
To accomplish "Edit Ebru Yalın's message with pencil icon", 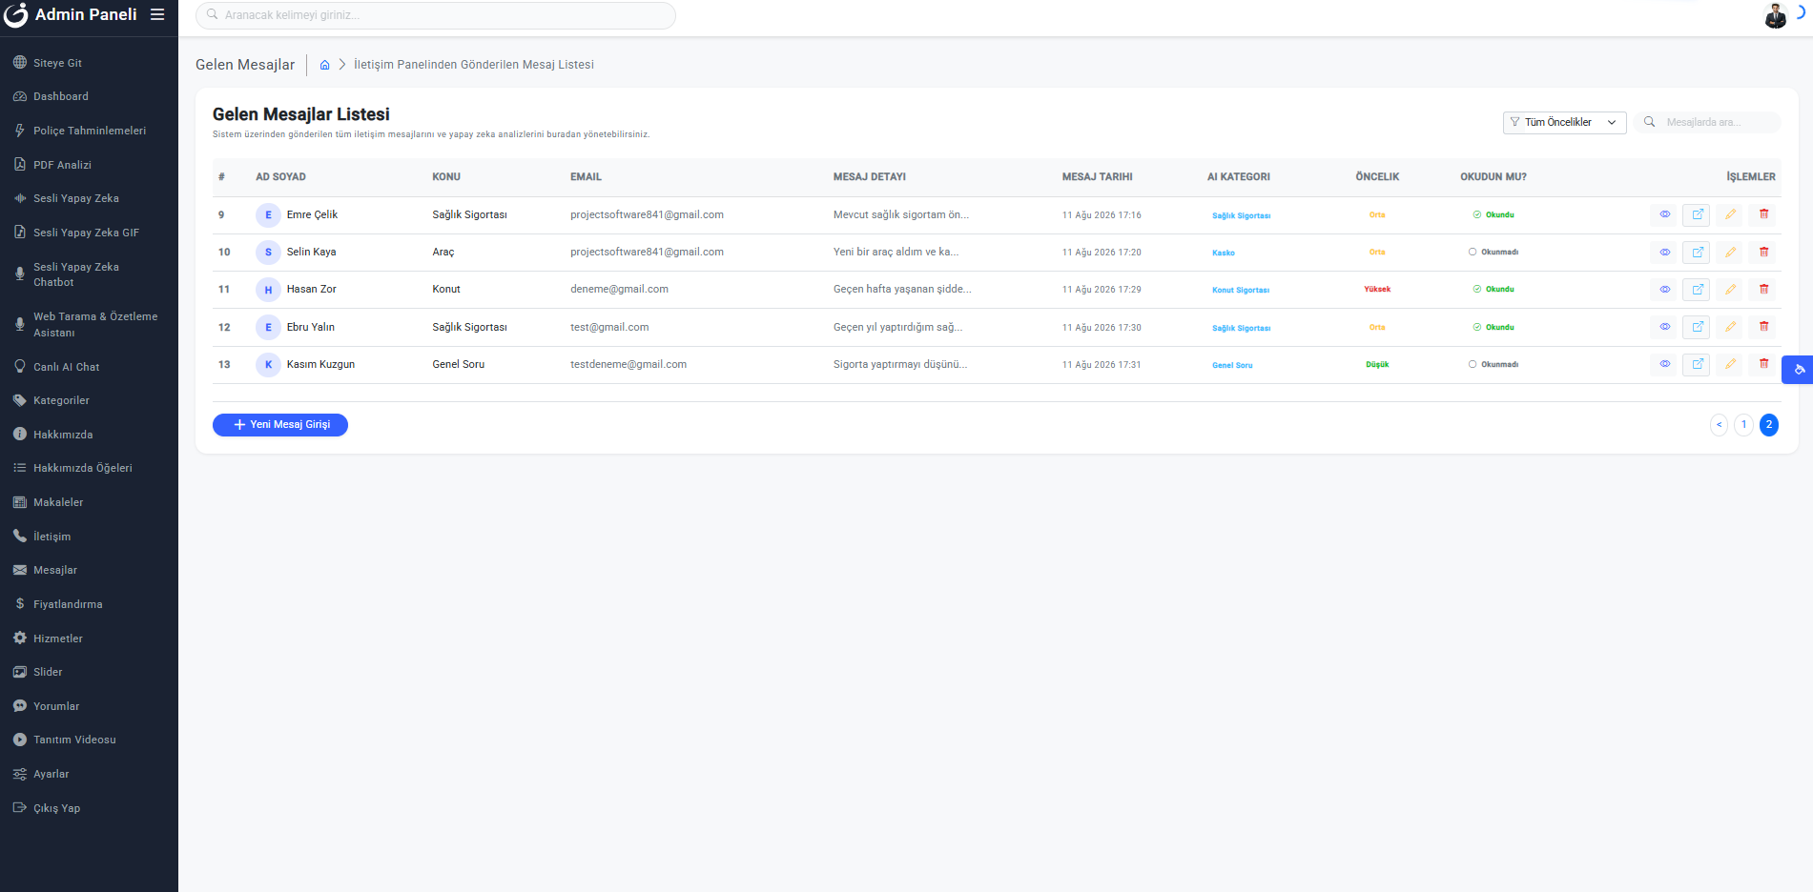I will pyautogui.click(x=1730, y=327).
